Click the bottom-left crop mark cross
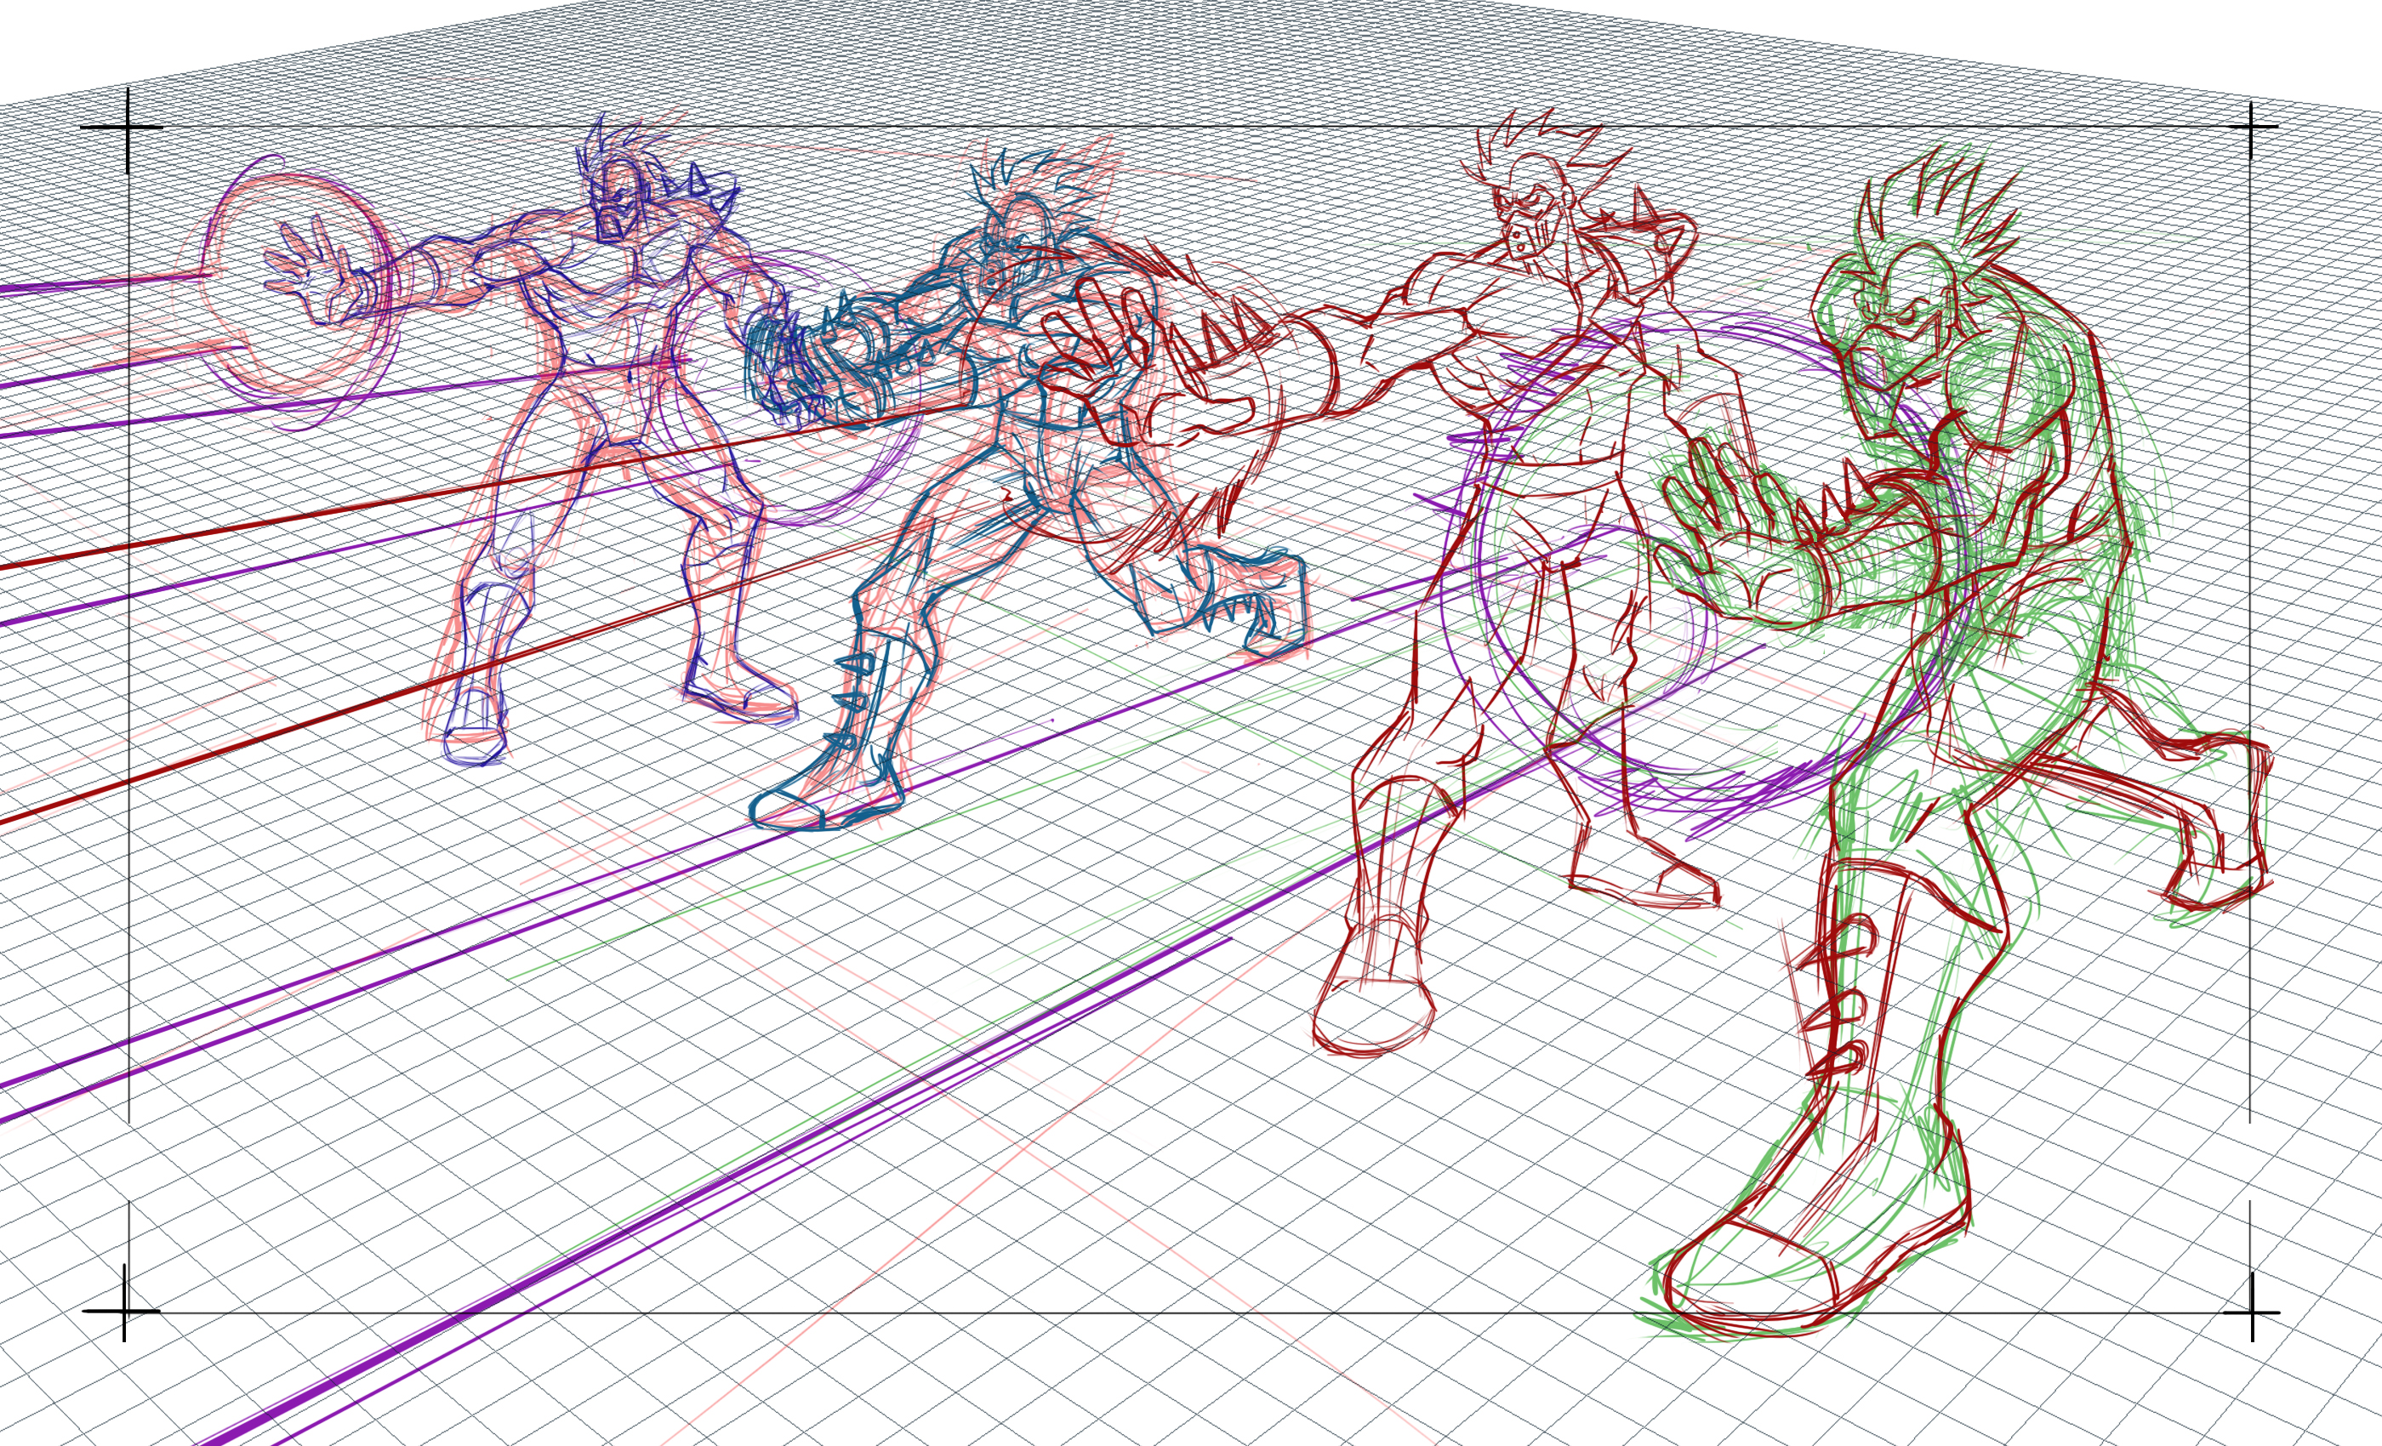The height and width of the screenshot is (1446, 2382). 123,1311
